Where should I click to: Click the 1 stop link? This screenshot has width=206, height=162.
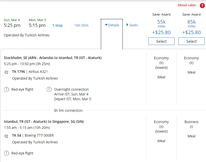(57, 25)
